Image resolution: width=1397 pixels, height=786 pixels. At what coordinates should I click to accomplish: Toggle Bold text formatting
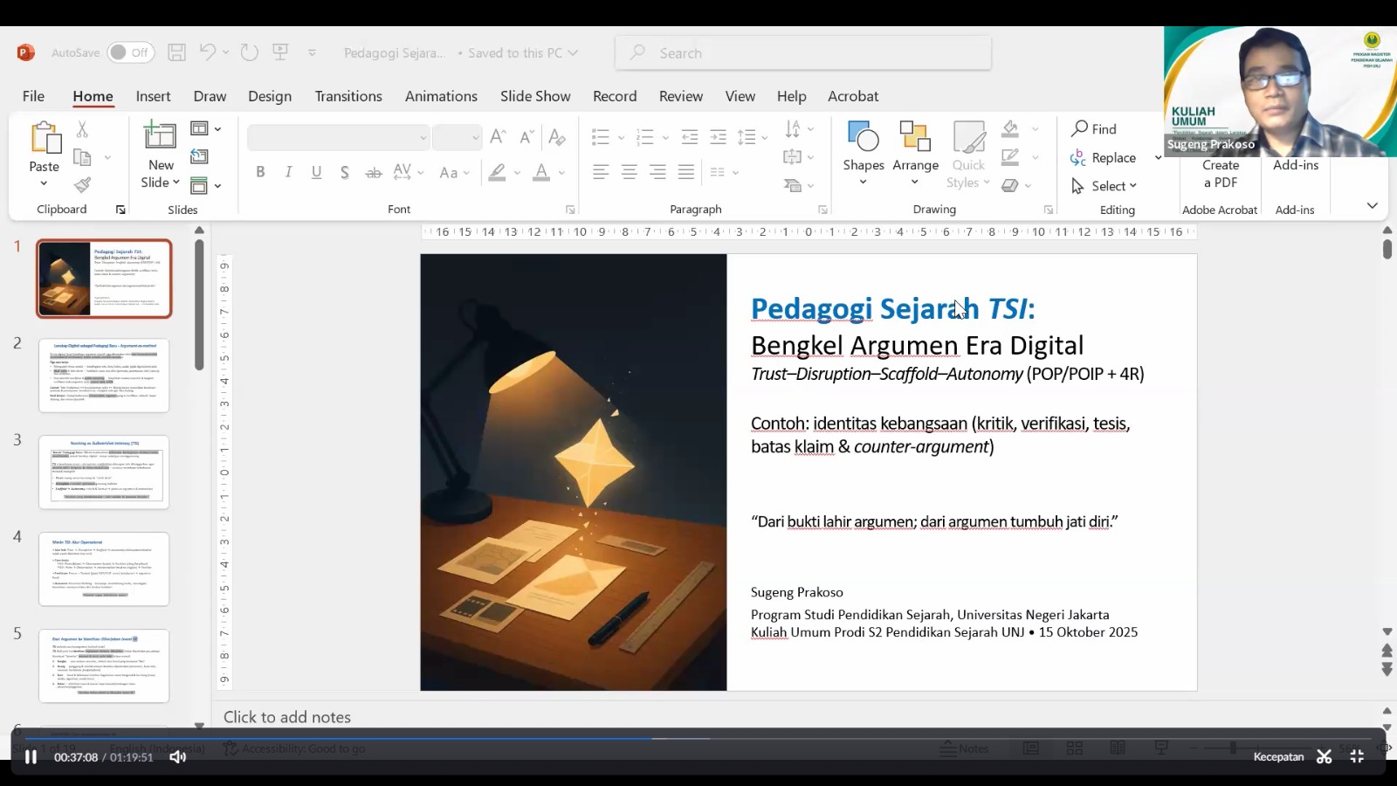[x=260, y=173]
